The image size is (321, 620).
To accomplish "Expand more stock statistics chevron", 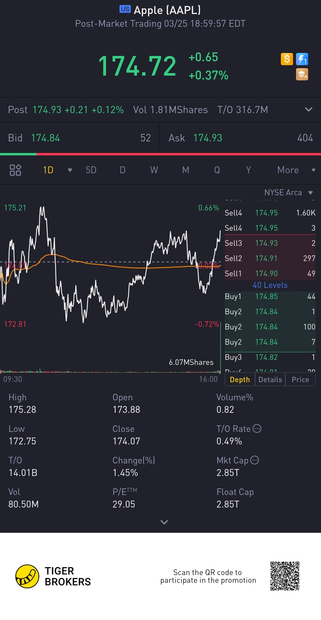I will [164, 522].
